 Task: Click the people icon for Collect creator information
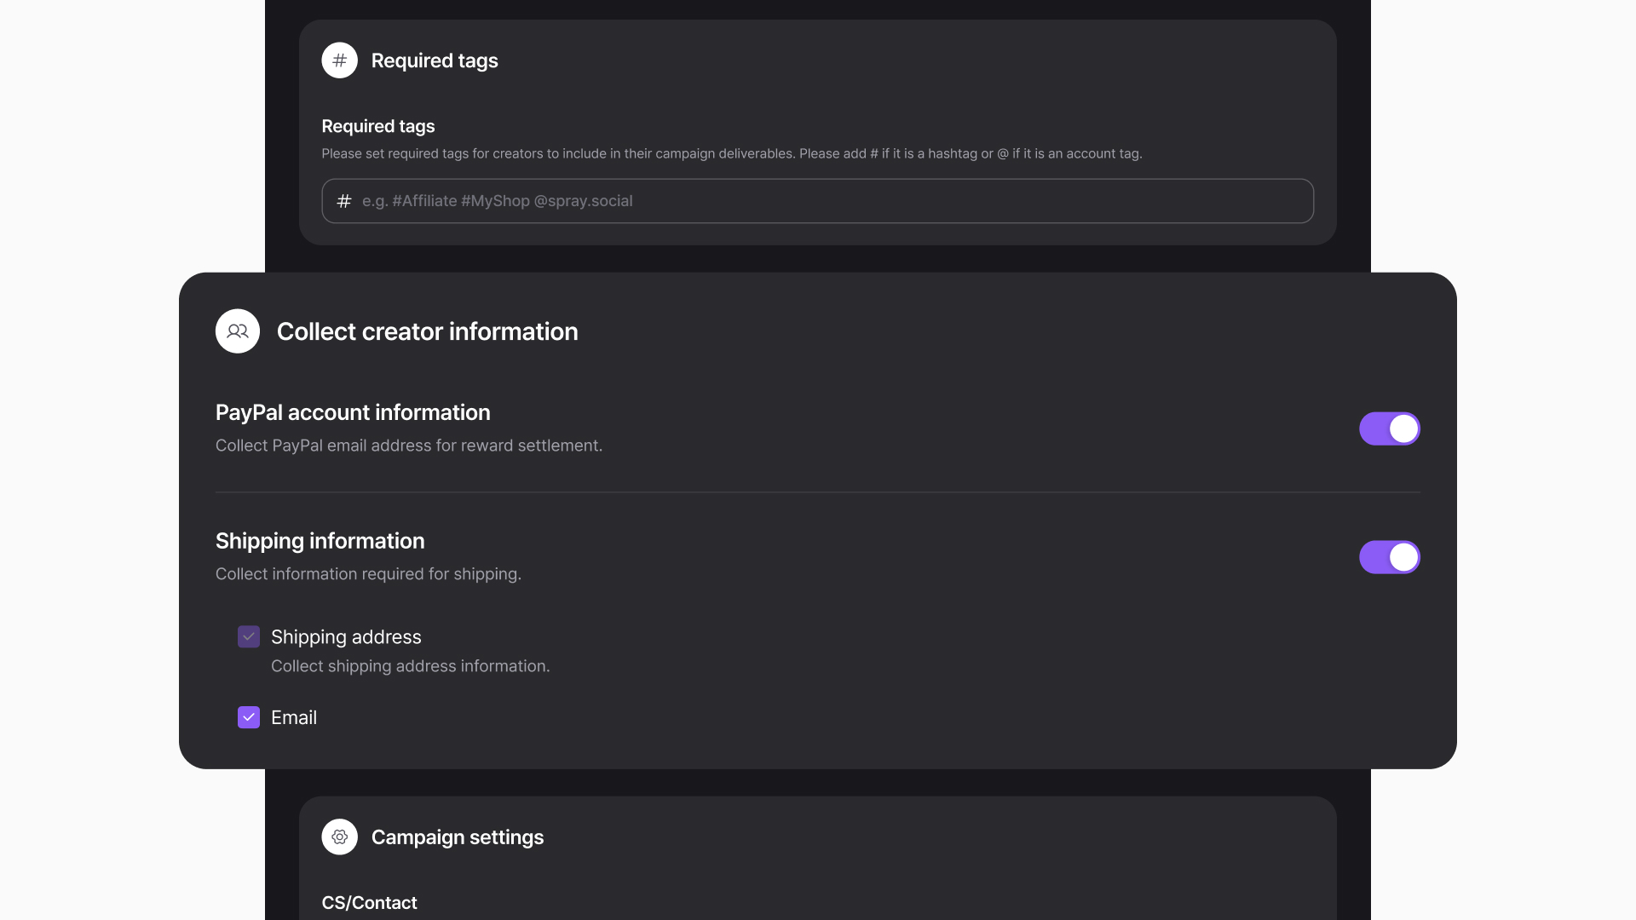click(238, 331)
